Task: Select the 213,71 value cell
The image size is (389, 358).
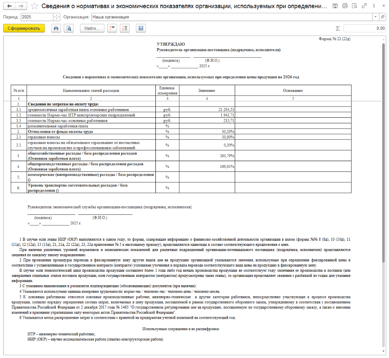Action: 207,121
